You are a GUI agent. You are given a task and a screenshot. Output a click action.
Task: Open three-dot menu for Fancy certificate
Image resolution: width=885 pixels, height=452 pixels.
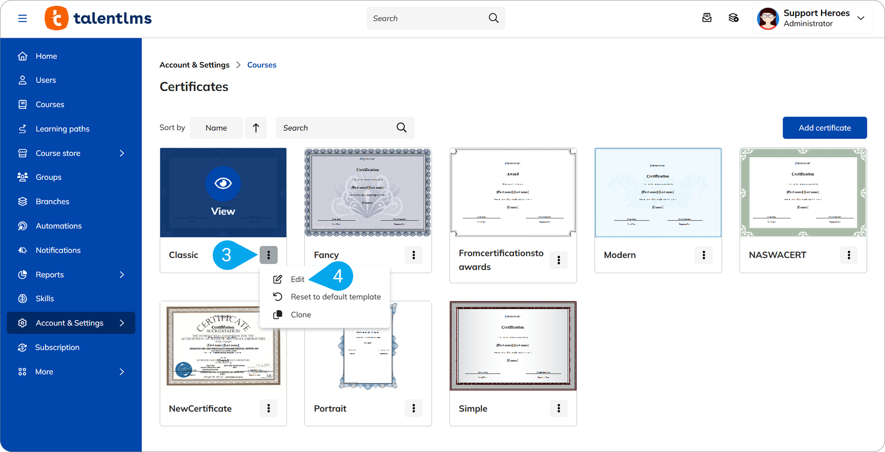414,255
